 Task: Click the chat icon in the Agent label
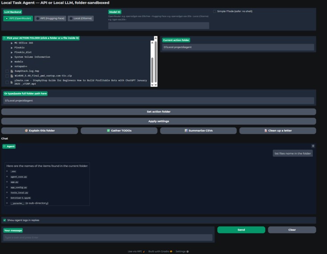coord(4,146)
